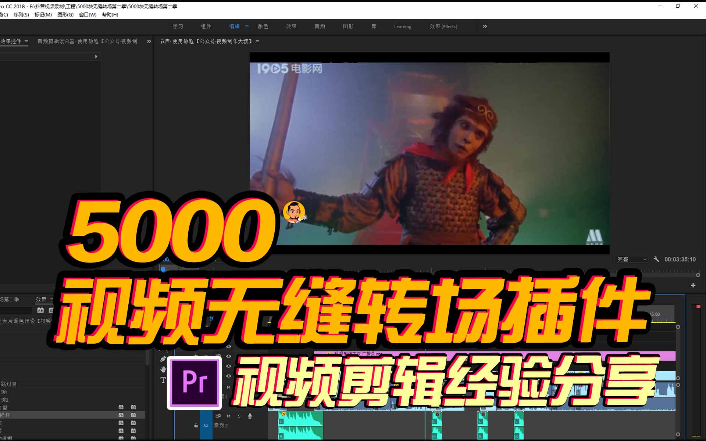The width and height of the screenshot is (706, 441).
Task: Open the 窗口(W) menu
Action: 88,15
